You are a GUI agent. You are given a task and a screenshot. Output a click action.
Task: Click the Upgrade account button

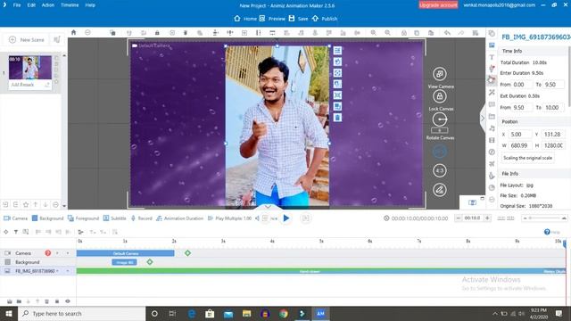pos(438,5)
